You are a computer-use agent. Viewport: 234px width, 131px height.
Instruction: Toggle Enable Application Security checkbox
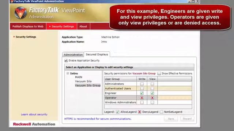tap(66, 60)
